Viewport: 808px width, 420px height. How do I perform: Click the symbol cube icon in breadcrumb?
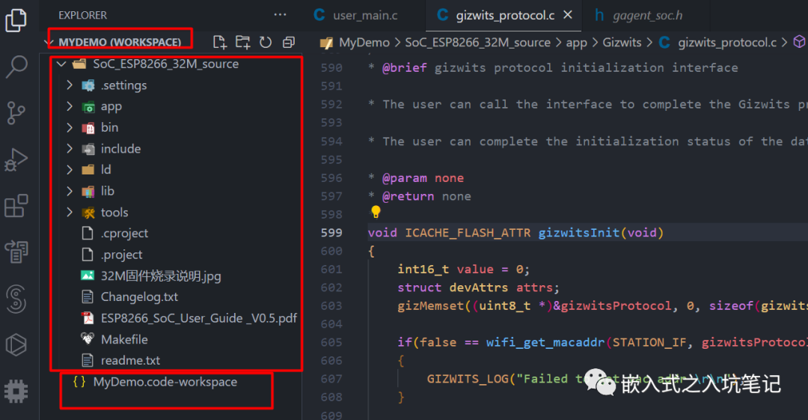(799, 42)
